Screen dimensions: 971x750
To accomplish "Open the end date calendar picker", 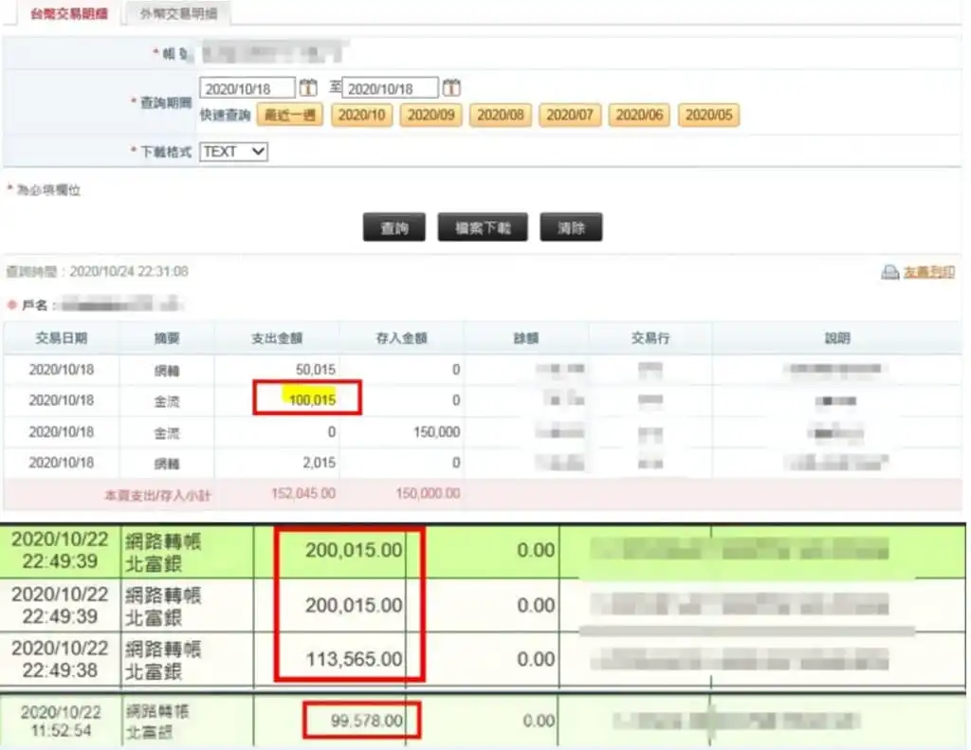I will 451,85.
